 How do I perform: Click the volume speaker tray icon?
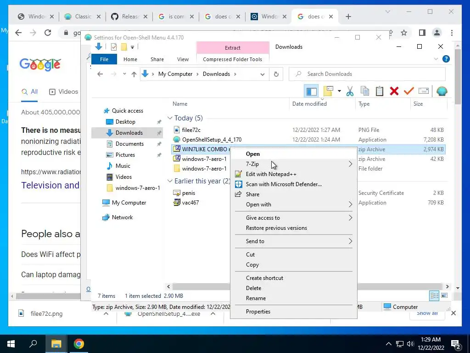pyautogui.click(x=410, y=344)
